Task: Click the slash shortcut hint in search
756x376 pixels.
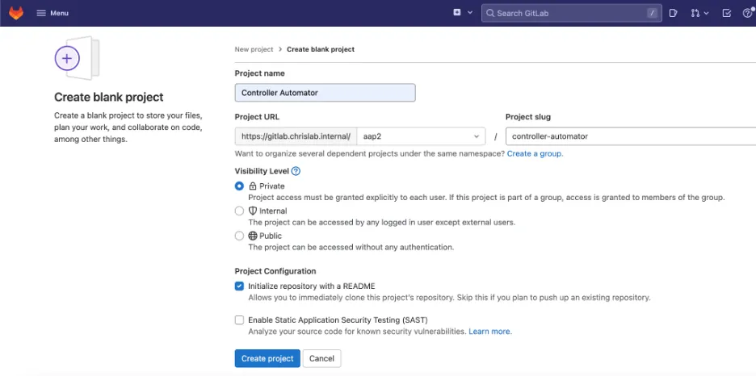Action: pos(652,13)
